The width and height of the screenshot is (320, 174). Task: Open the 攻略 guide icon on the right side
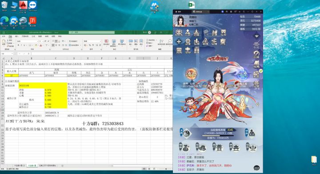pyautogui.click(x=256, y=64)
